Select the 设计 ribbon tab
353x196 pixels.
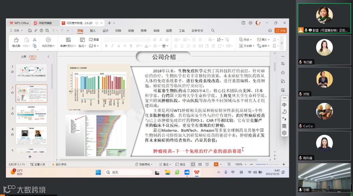[105, 31]
